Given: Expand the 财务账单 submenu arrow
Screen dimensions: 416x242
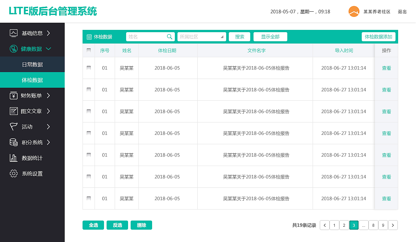Looking at the screenshot, I should 48,96.
